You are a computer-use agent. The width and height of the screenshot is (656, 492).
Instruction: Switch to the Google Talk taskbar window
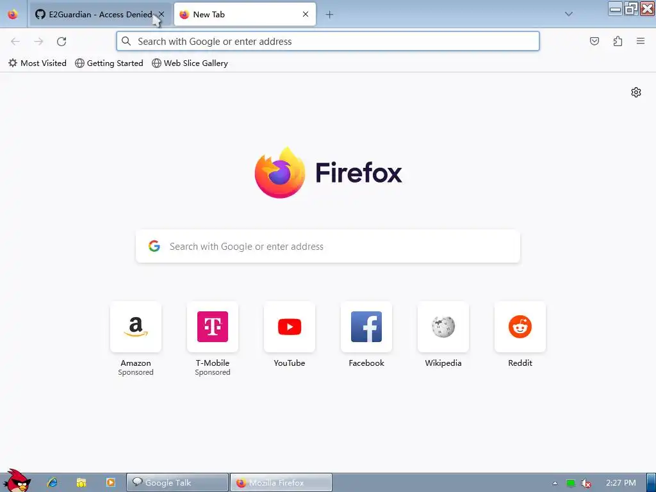click(178, 483)
